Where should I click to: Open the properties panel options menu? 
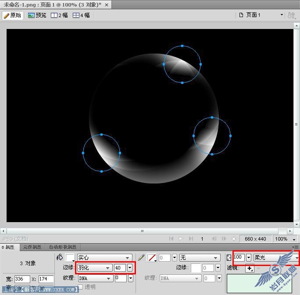coord(296,247)
